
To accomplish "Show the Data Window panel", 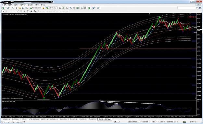I will (17, 8).
